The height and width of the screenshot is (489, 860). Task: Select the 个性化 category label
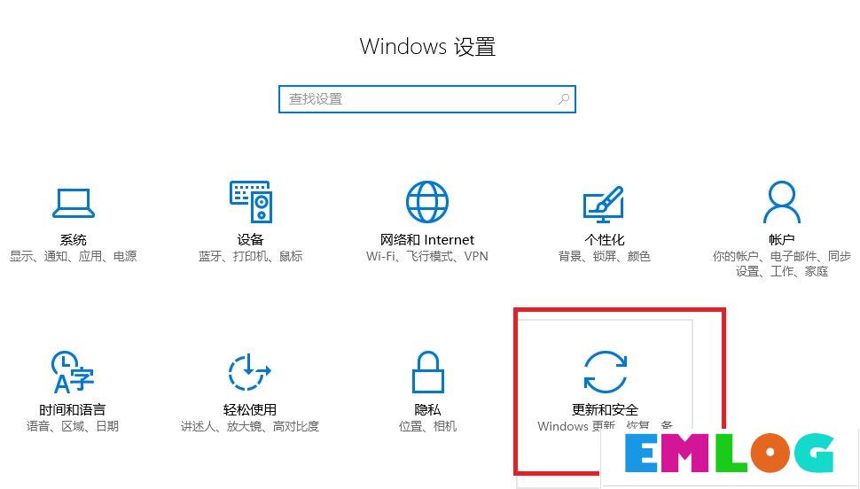[x=605, y=239]
